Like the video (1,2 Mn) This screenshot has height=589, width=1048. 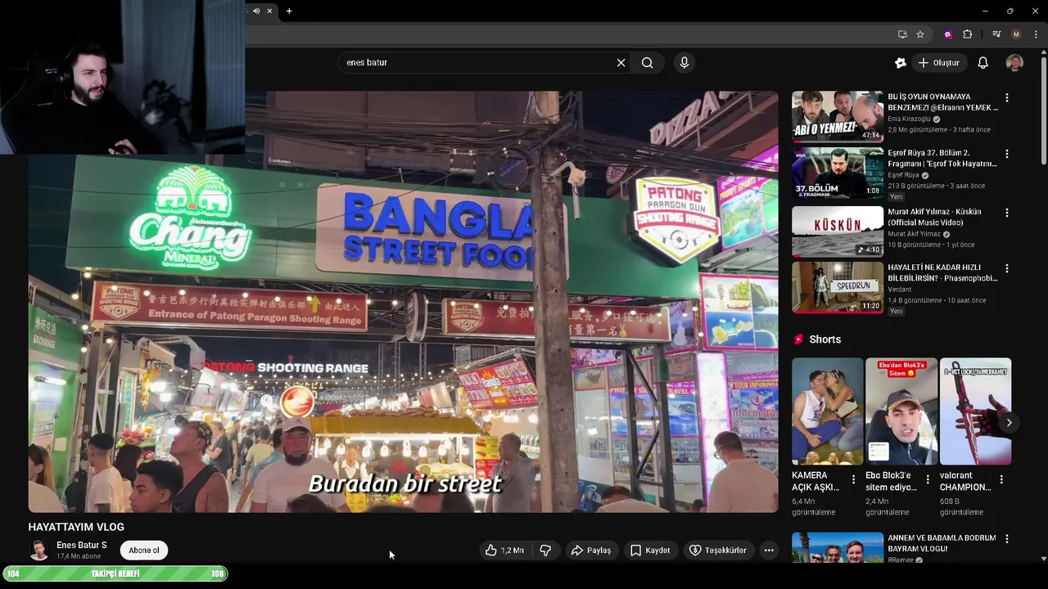click(x=504, y=551)
